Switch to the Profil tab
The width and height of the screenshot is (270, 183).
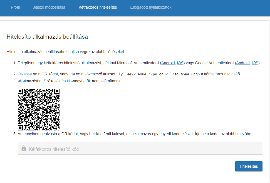[15, 8]
